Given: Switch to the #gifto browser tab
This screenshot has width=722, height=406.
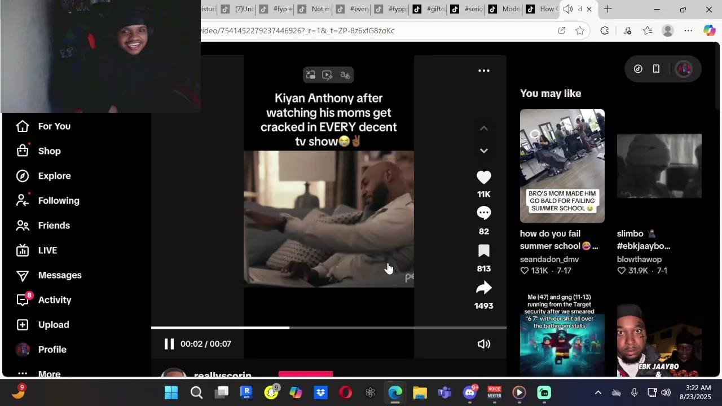Looking at the screenshot, I should [x=429, y=9].
